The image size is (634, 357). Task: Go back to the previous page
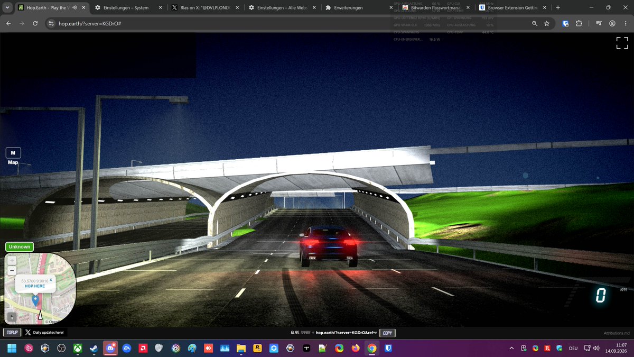point(8,24)
